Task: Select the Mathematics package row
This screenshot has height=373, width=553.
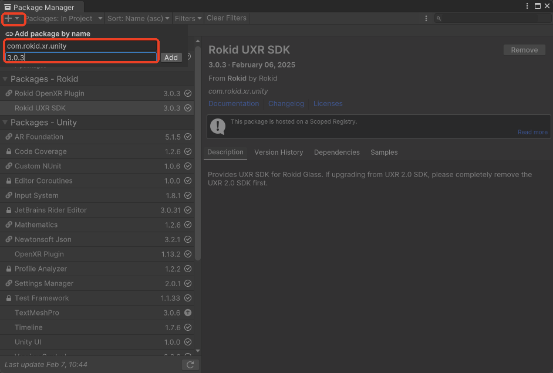Action: tap(97, 225)
